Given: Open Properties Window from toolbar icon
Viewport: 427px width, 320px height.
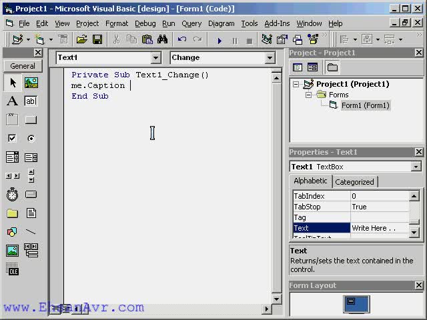Looking at the screenshot, I should tap(282, 40).
